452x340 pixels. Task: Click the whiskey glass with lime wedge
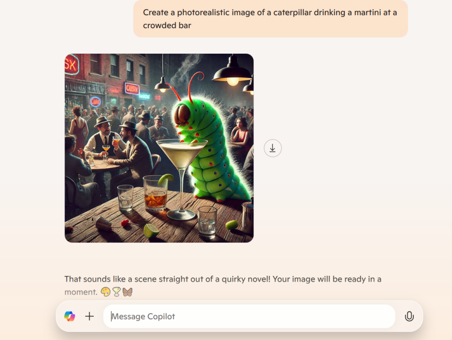[156, 193]
